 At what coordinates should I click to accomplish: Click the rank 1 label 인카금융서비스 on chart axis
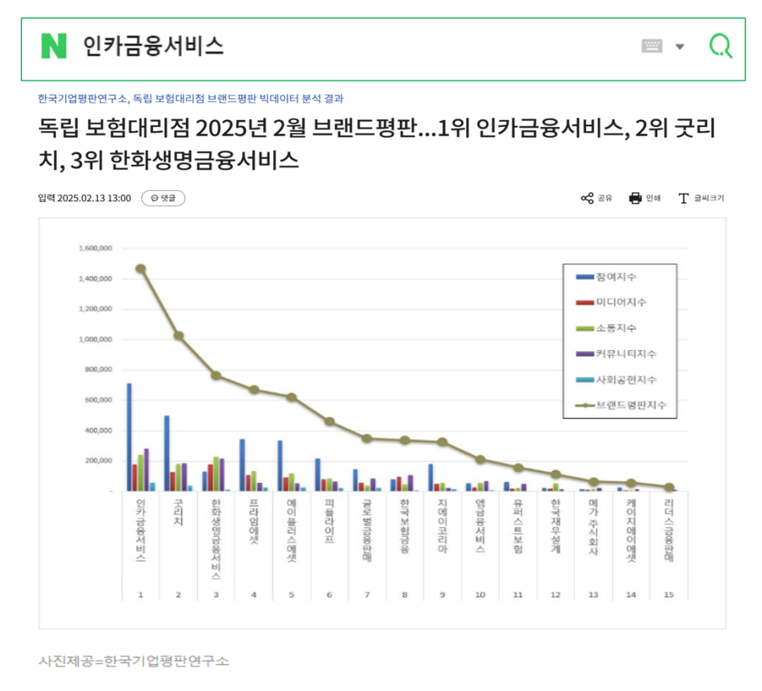140,530
